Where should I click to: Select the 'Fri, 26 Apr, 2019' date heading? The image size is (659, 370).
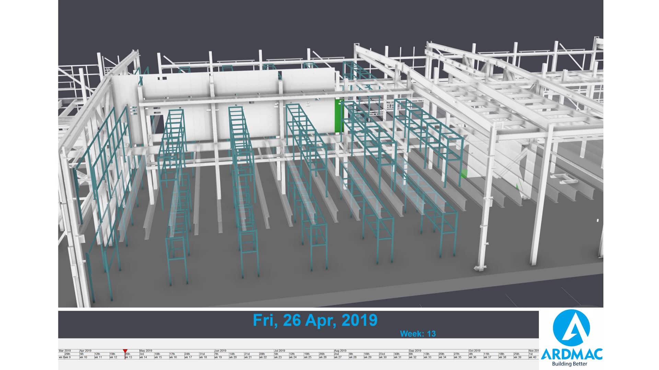315,320
